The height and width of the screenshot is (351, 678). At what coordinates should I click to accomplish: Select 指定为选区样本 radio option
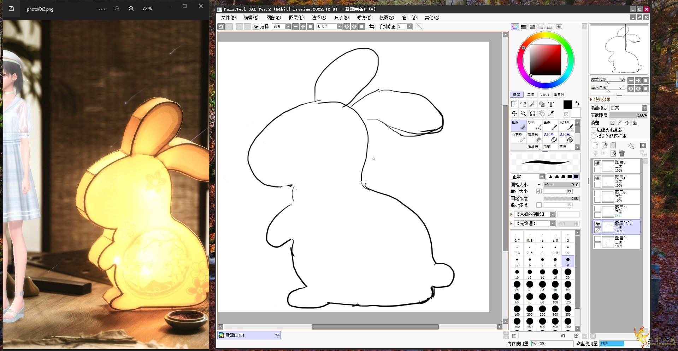pyautogui.click(x=594, y=136)
